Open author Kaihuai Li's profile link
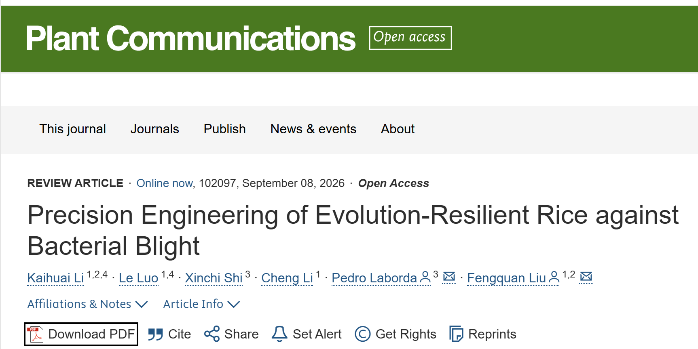This screenshot has width=698, height=349. point(55,278)
